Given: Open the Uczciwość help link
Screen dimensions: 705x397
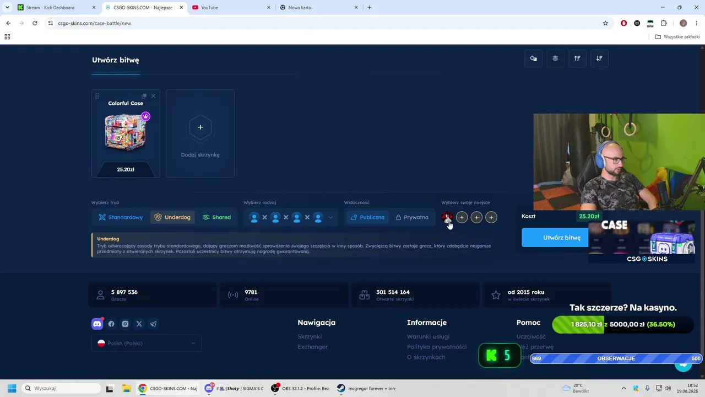Looking at the screenshot, I should (x=531, y=336).
